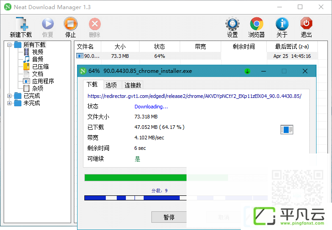This screenshot has width=332, height=230.
Task: Click the 4.102 MB/sec bandwidth value
Action: tap(149, 138)
